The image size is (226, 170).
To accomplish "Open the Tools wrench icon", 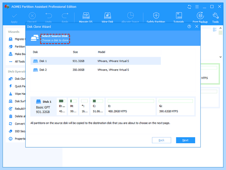I will pos(215,15).
